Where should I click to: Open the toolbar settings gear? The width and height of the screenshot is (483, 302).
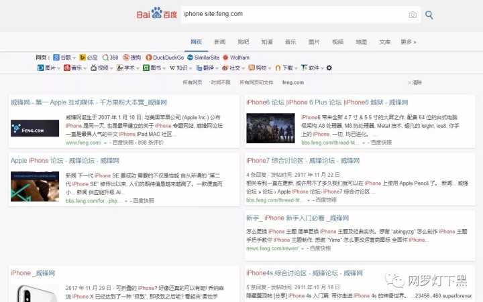pyautogui.click(x=329, y=68)
